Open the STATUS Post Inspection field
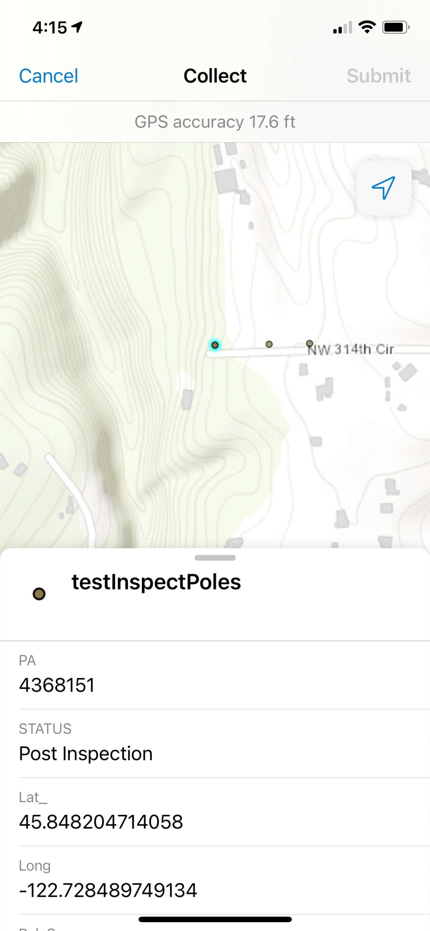This screenshot has height=931, width=430. (86, 753)
